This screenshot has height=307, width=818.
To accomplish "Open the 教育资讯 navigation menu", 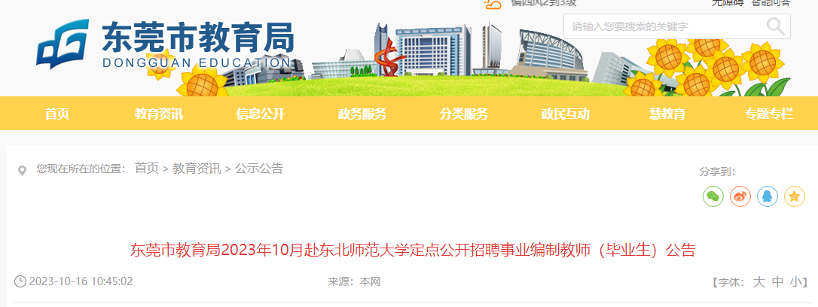I will coord(159,114).
